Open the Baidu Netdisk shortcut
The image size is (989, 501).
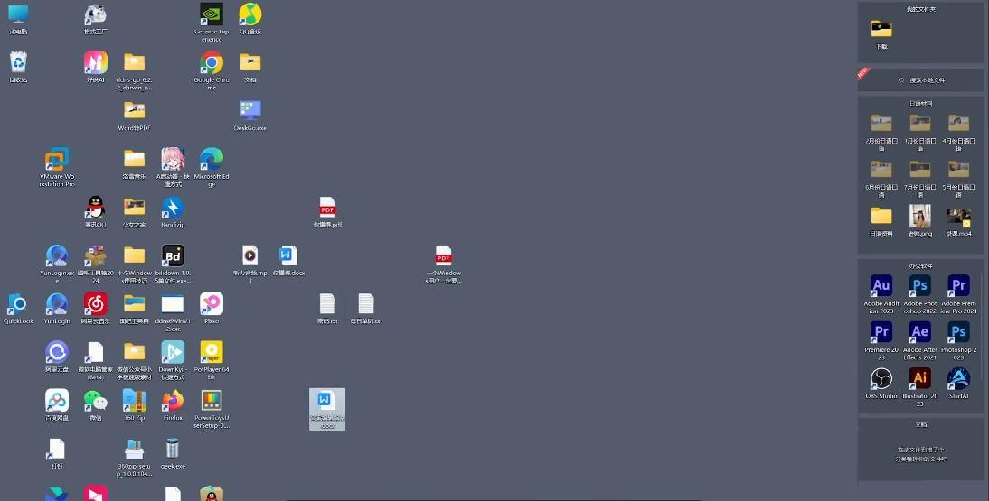coord(57,401)
